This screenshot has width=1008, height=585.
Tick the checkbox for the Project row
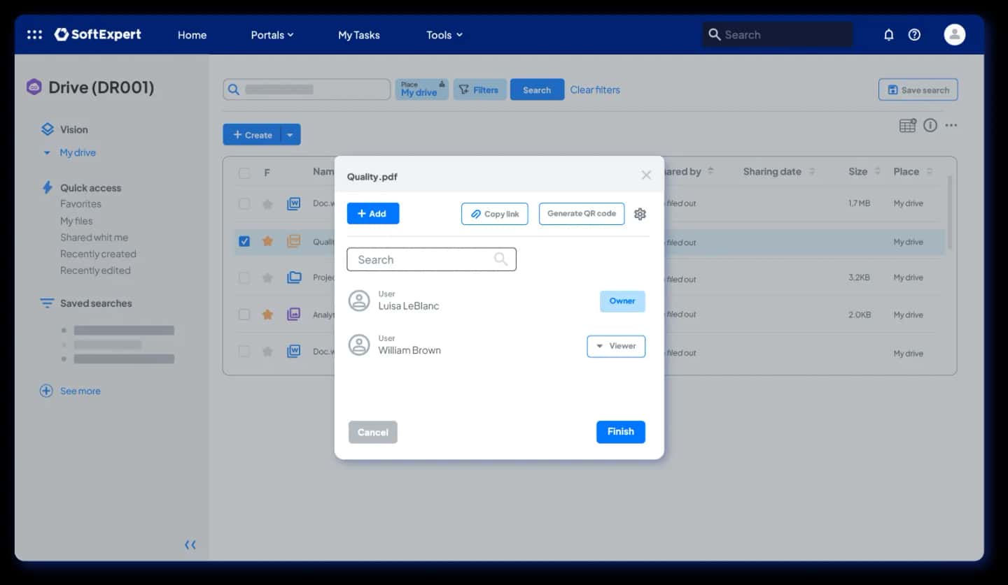click(244, 277)
